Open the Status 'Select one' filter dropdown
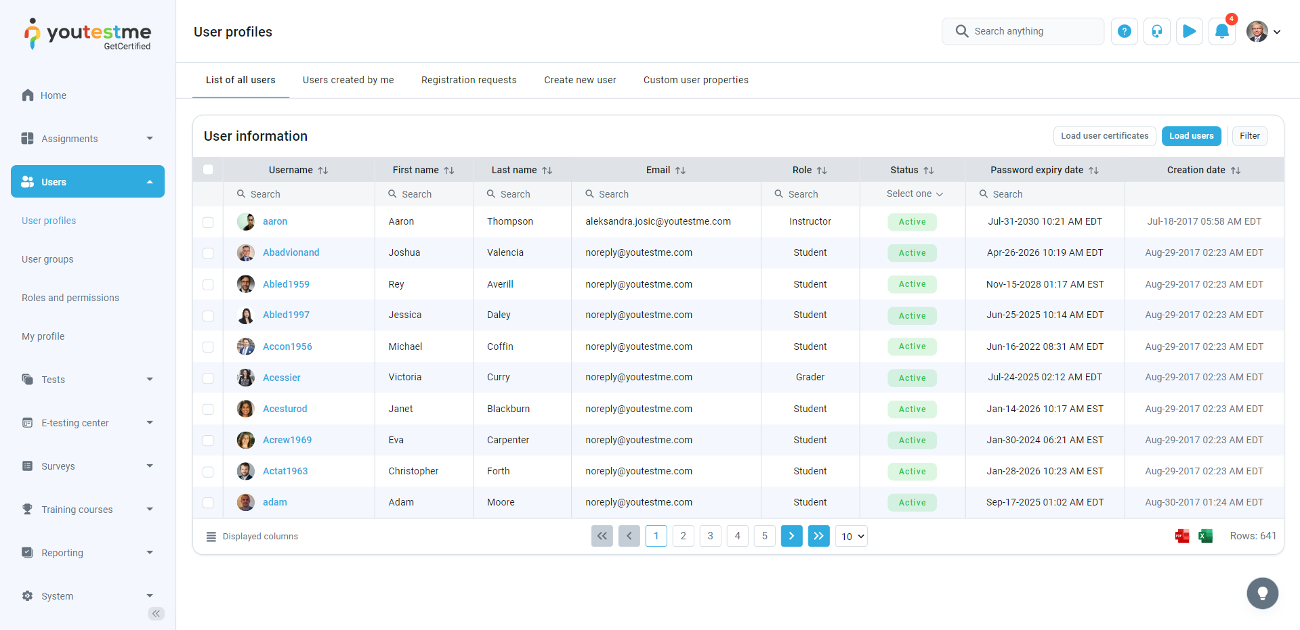This screenshot has width=1300, height=630. [x=914, y=194]
